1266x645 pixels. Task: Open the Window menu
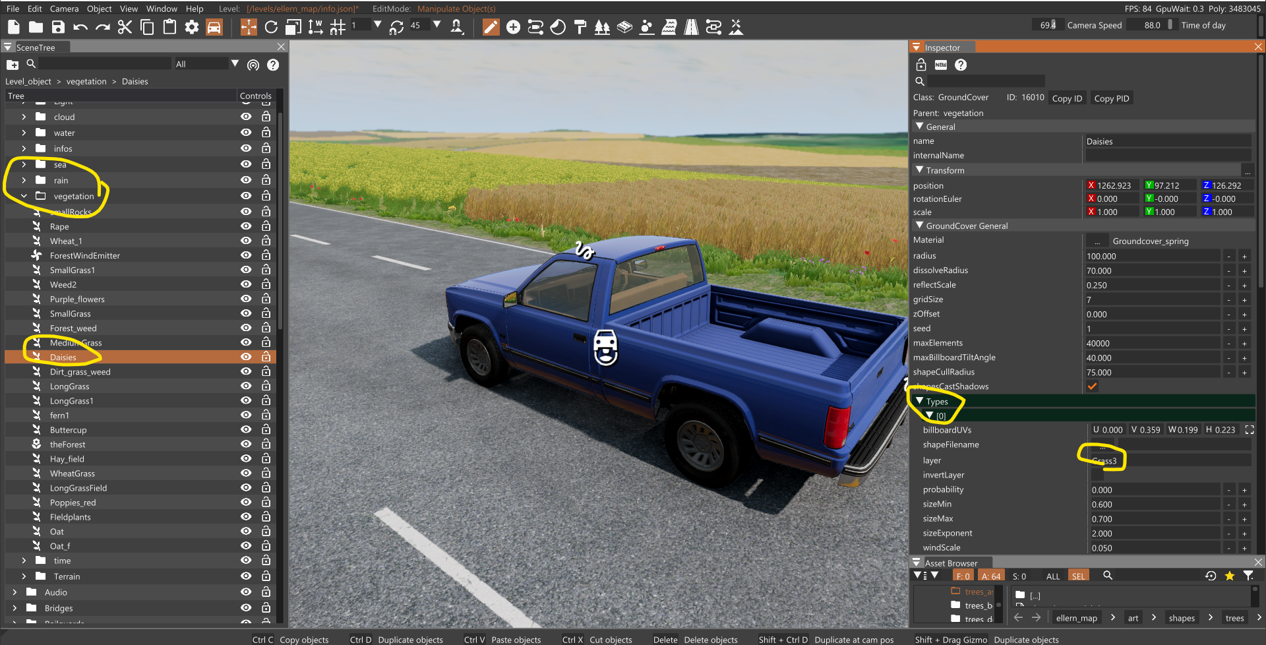tap(162, 9)
